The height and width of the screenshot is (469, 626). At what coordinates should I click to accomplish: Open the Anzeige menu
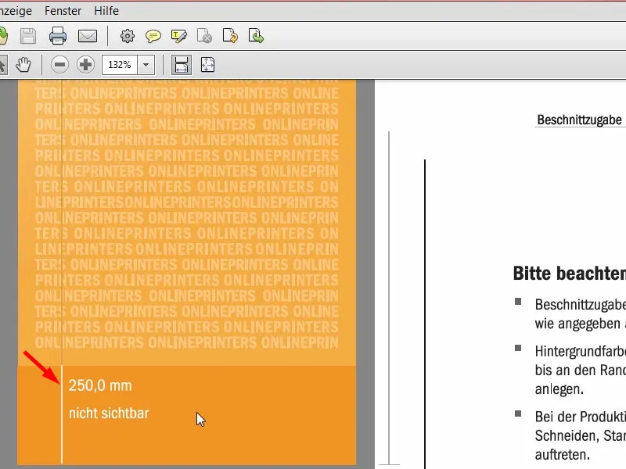(16, 11)
